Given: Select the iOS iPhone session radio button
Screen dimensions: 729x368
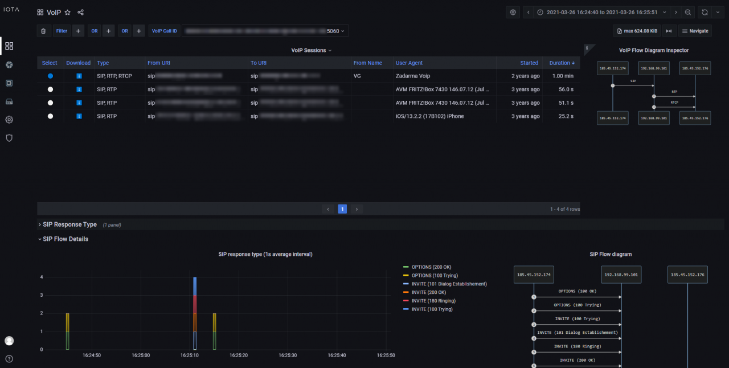Looking at the screenshot, I should (x=50, y=116).
